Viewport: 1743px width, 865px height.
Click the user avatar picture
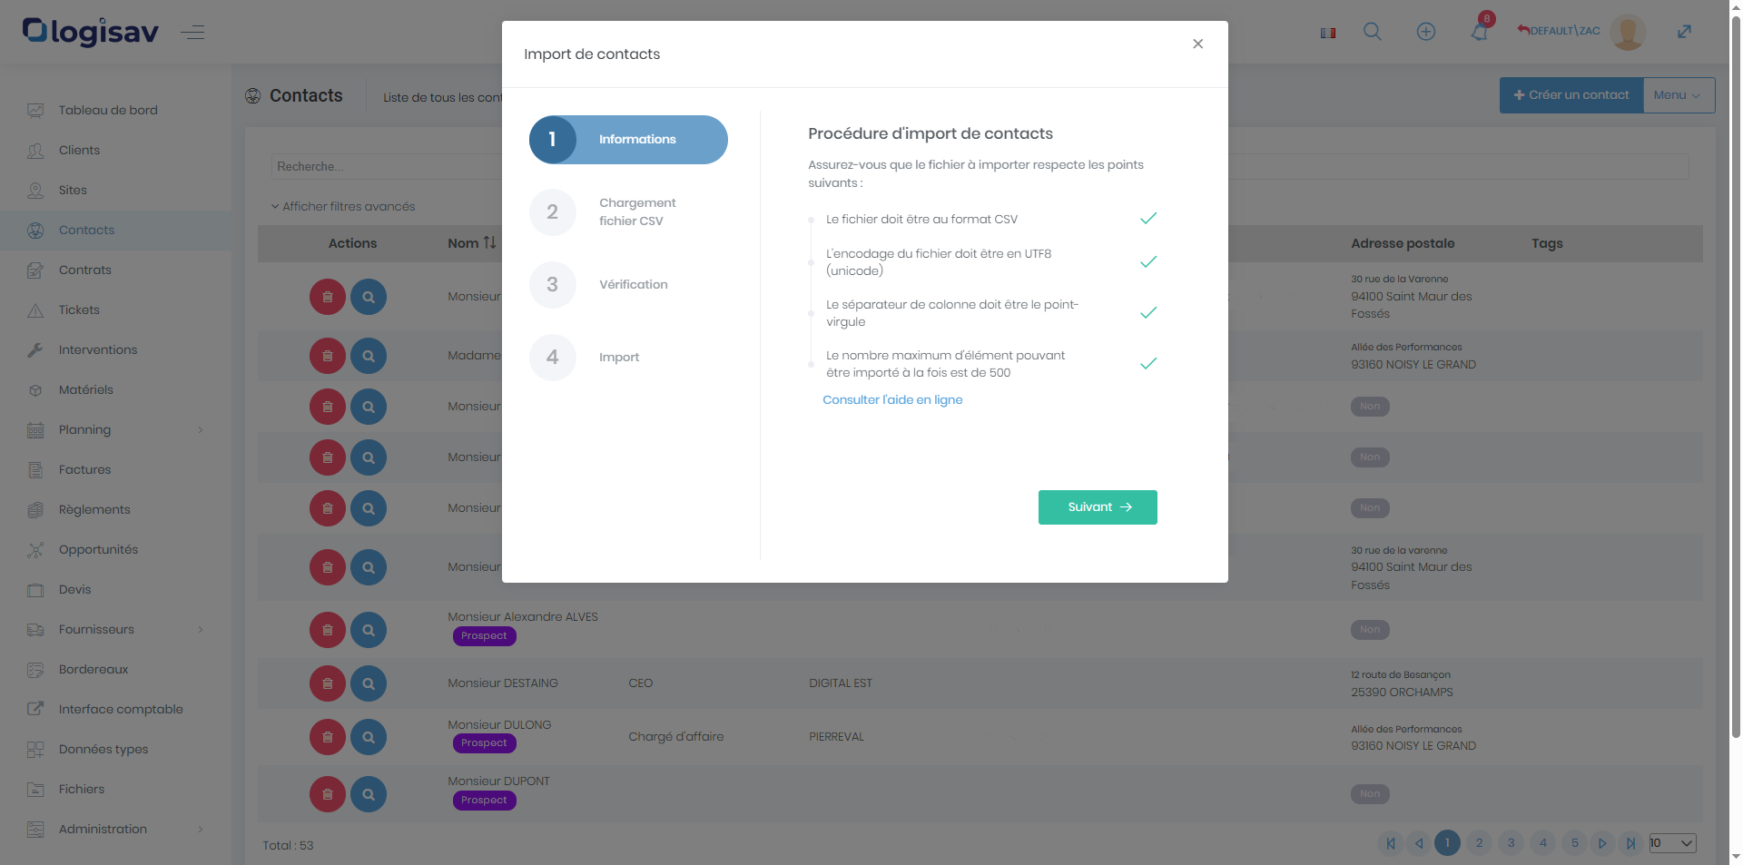pyautogui.click(x=1627, y=32)
